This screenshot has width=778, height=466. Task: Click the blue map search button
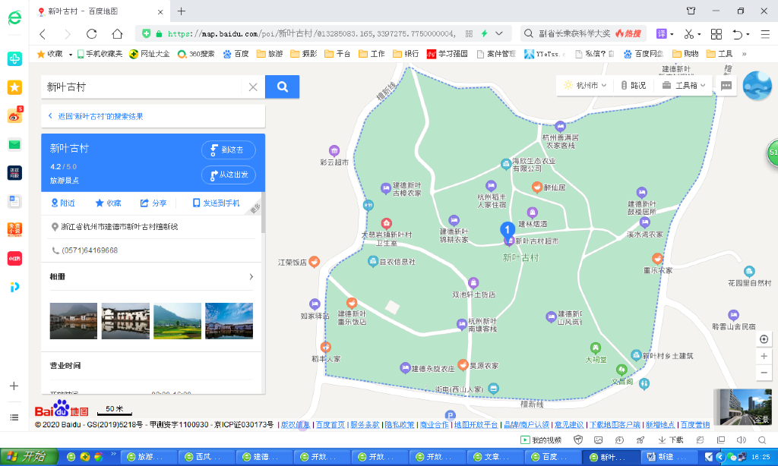click(283, 87)
